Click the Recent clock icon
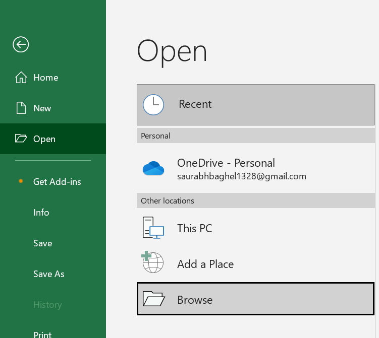379x338 pixels. coord(153,104)
